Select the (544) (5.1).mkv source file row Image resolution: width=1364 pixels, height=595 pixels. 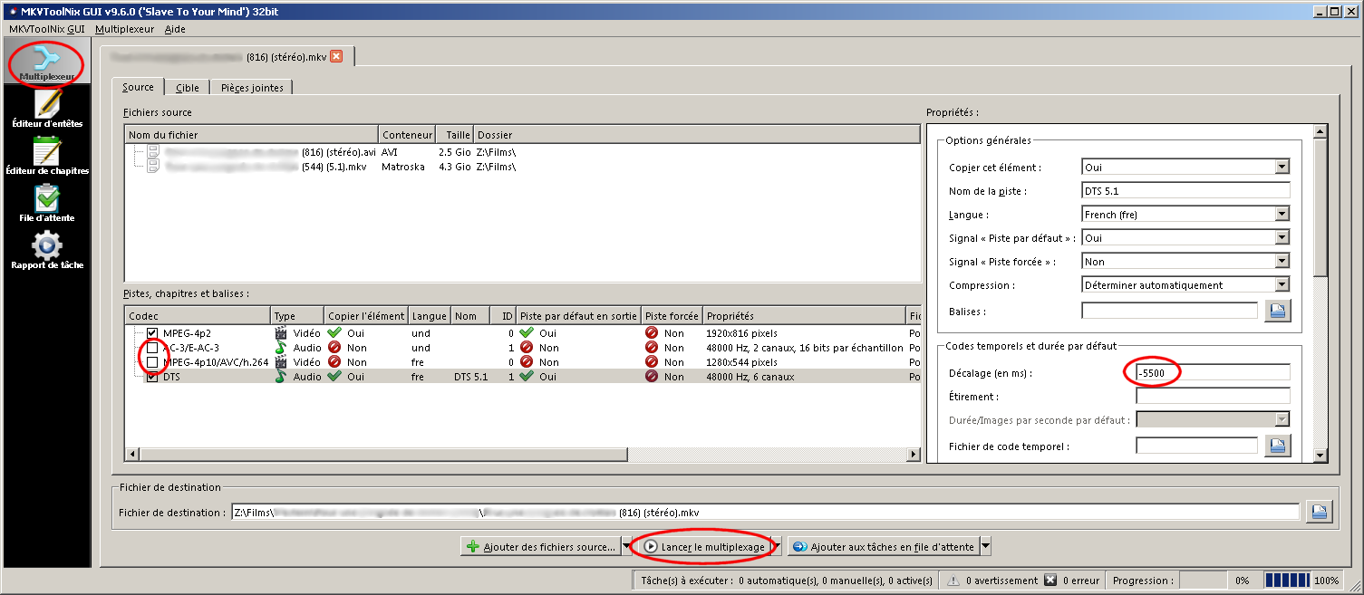[523, 167]
